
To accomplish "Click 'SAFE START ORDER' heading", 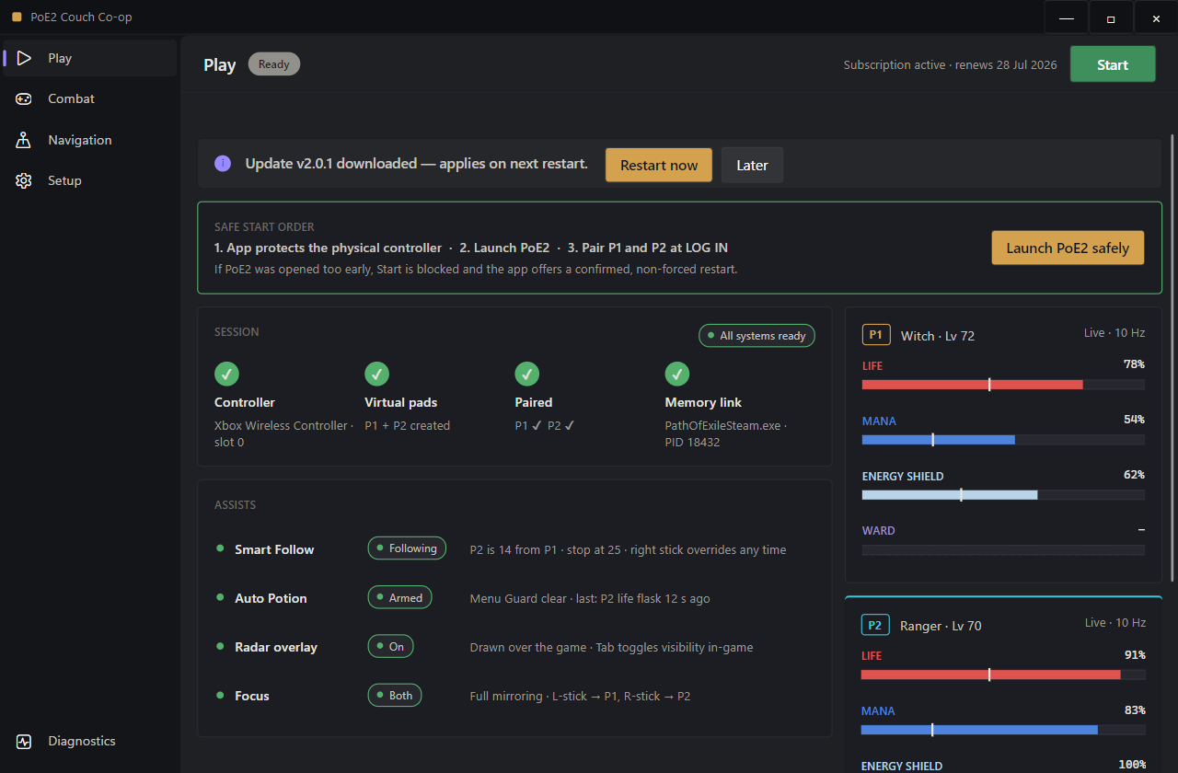I will pyautogui.click(x=264, y=227).
